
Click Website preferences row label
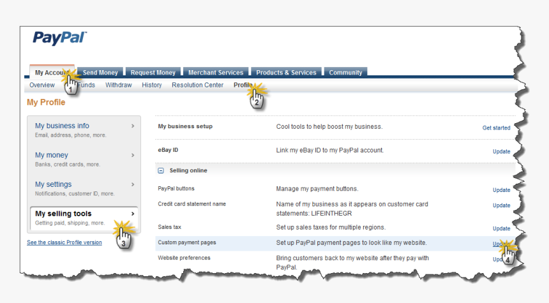coord(184,258)
